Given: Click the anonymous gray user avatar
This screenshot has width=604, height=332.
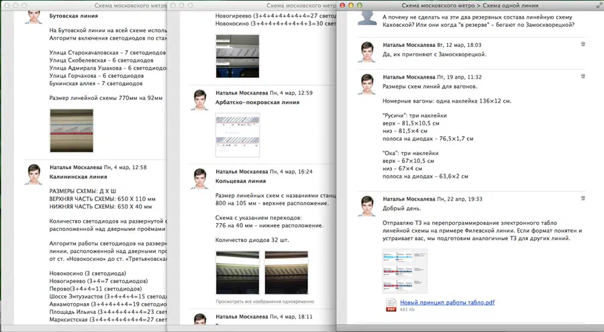Looking at the screenshot, I should pyautogui.click(x=367, y=17).
